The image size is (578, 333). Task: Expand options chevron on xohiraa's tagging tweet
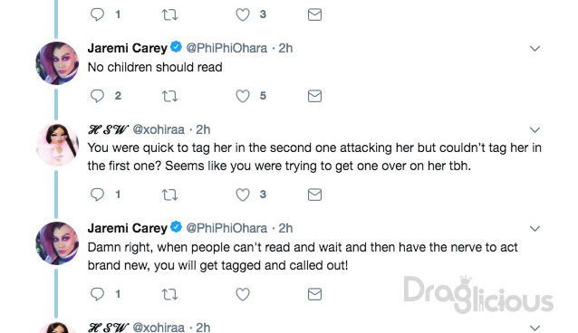(x=535, y=129)
